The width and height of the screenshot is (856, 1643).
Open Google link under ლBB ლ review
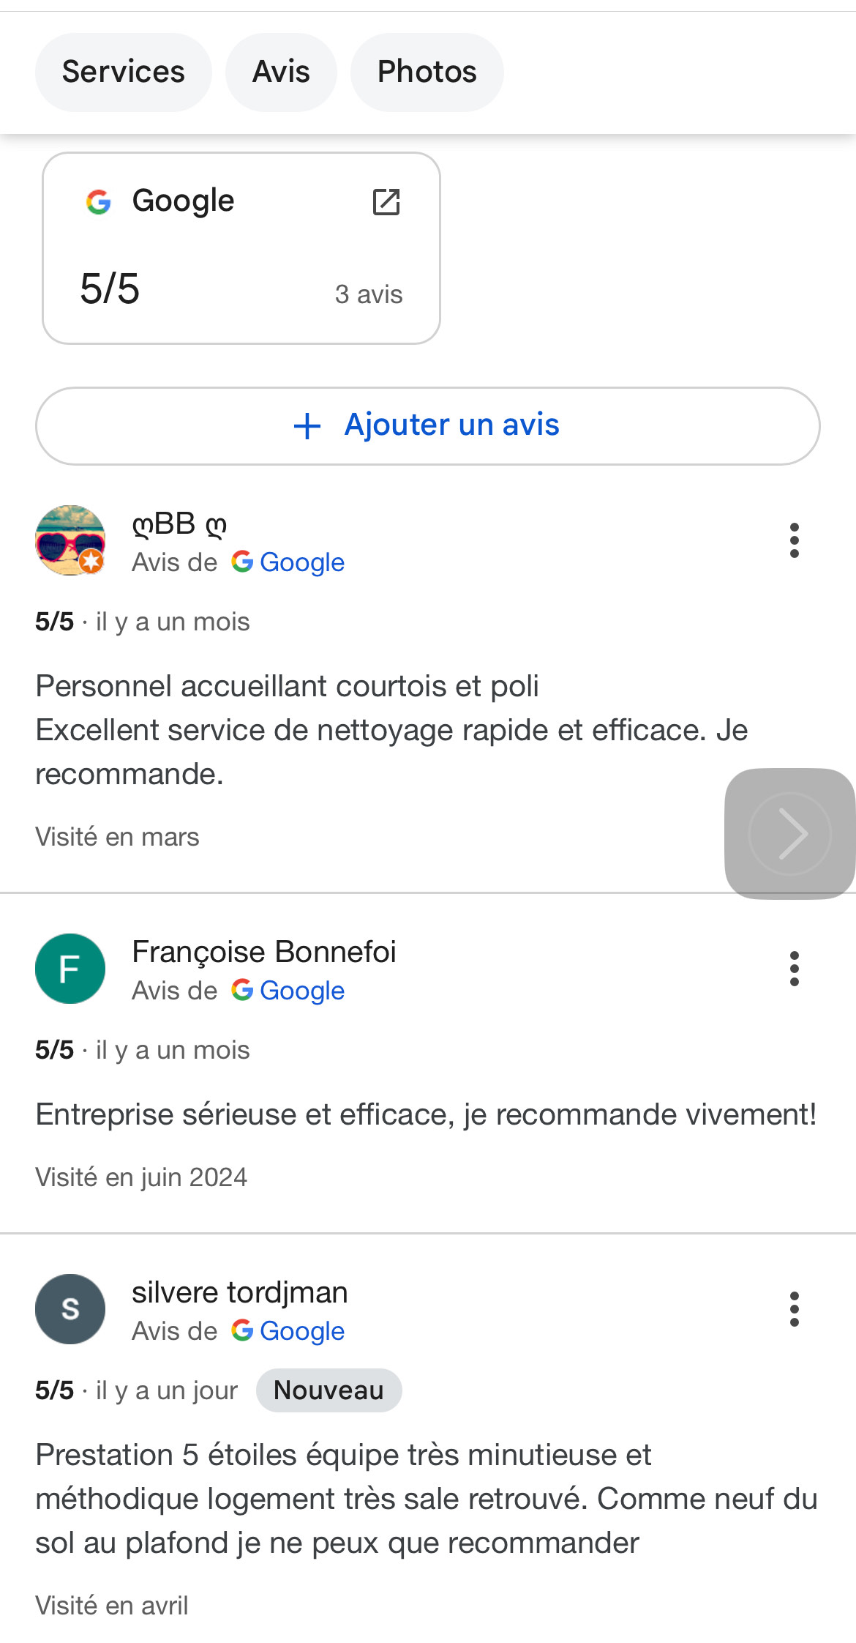(x=301, y=562)
